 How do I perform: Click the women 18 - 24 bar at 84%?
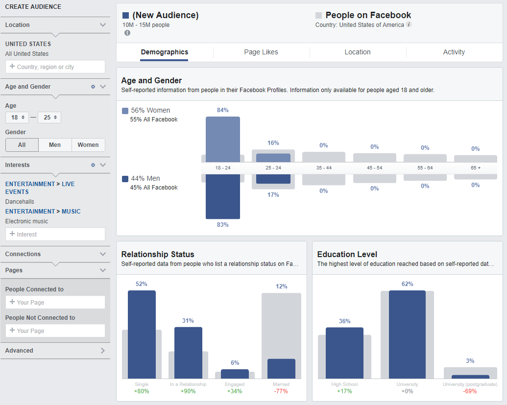(x=223, y=139)
